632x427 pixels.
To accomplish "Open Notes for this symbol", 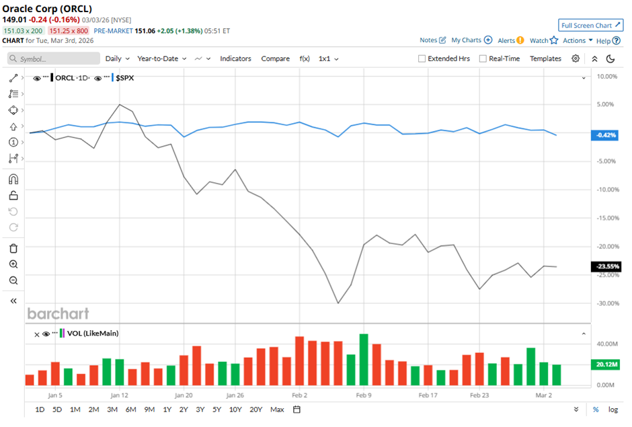I will [432, 40].
